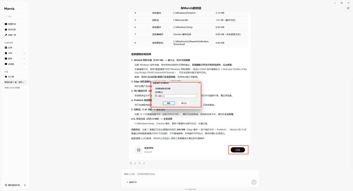Click the 磁盘清理 gear icon
Screen dimensions: 353x191
tap(139, 150)
